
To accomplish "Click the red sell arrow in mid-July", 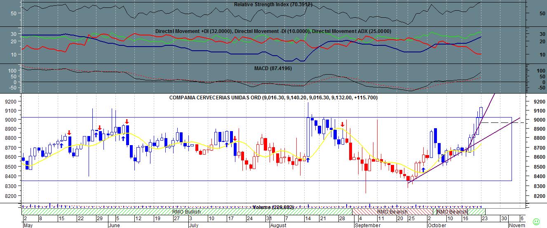I will coord(235,139).
